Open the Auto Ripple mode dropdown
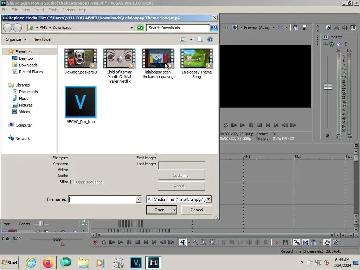360x270 pixels. [320, 243]
